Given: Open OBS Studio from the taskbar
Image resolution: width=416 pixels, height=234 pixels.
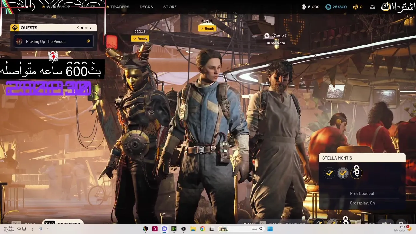Looking at the screenshot, I should coord(183,229).
